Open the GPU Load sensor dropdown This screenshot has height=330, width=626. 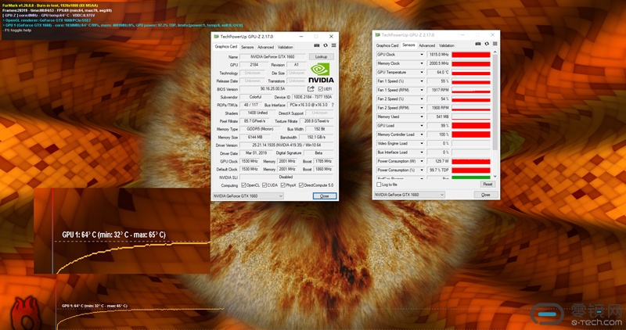pos(421,126)
